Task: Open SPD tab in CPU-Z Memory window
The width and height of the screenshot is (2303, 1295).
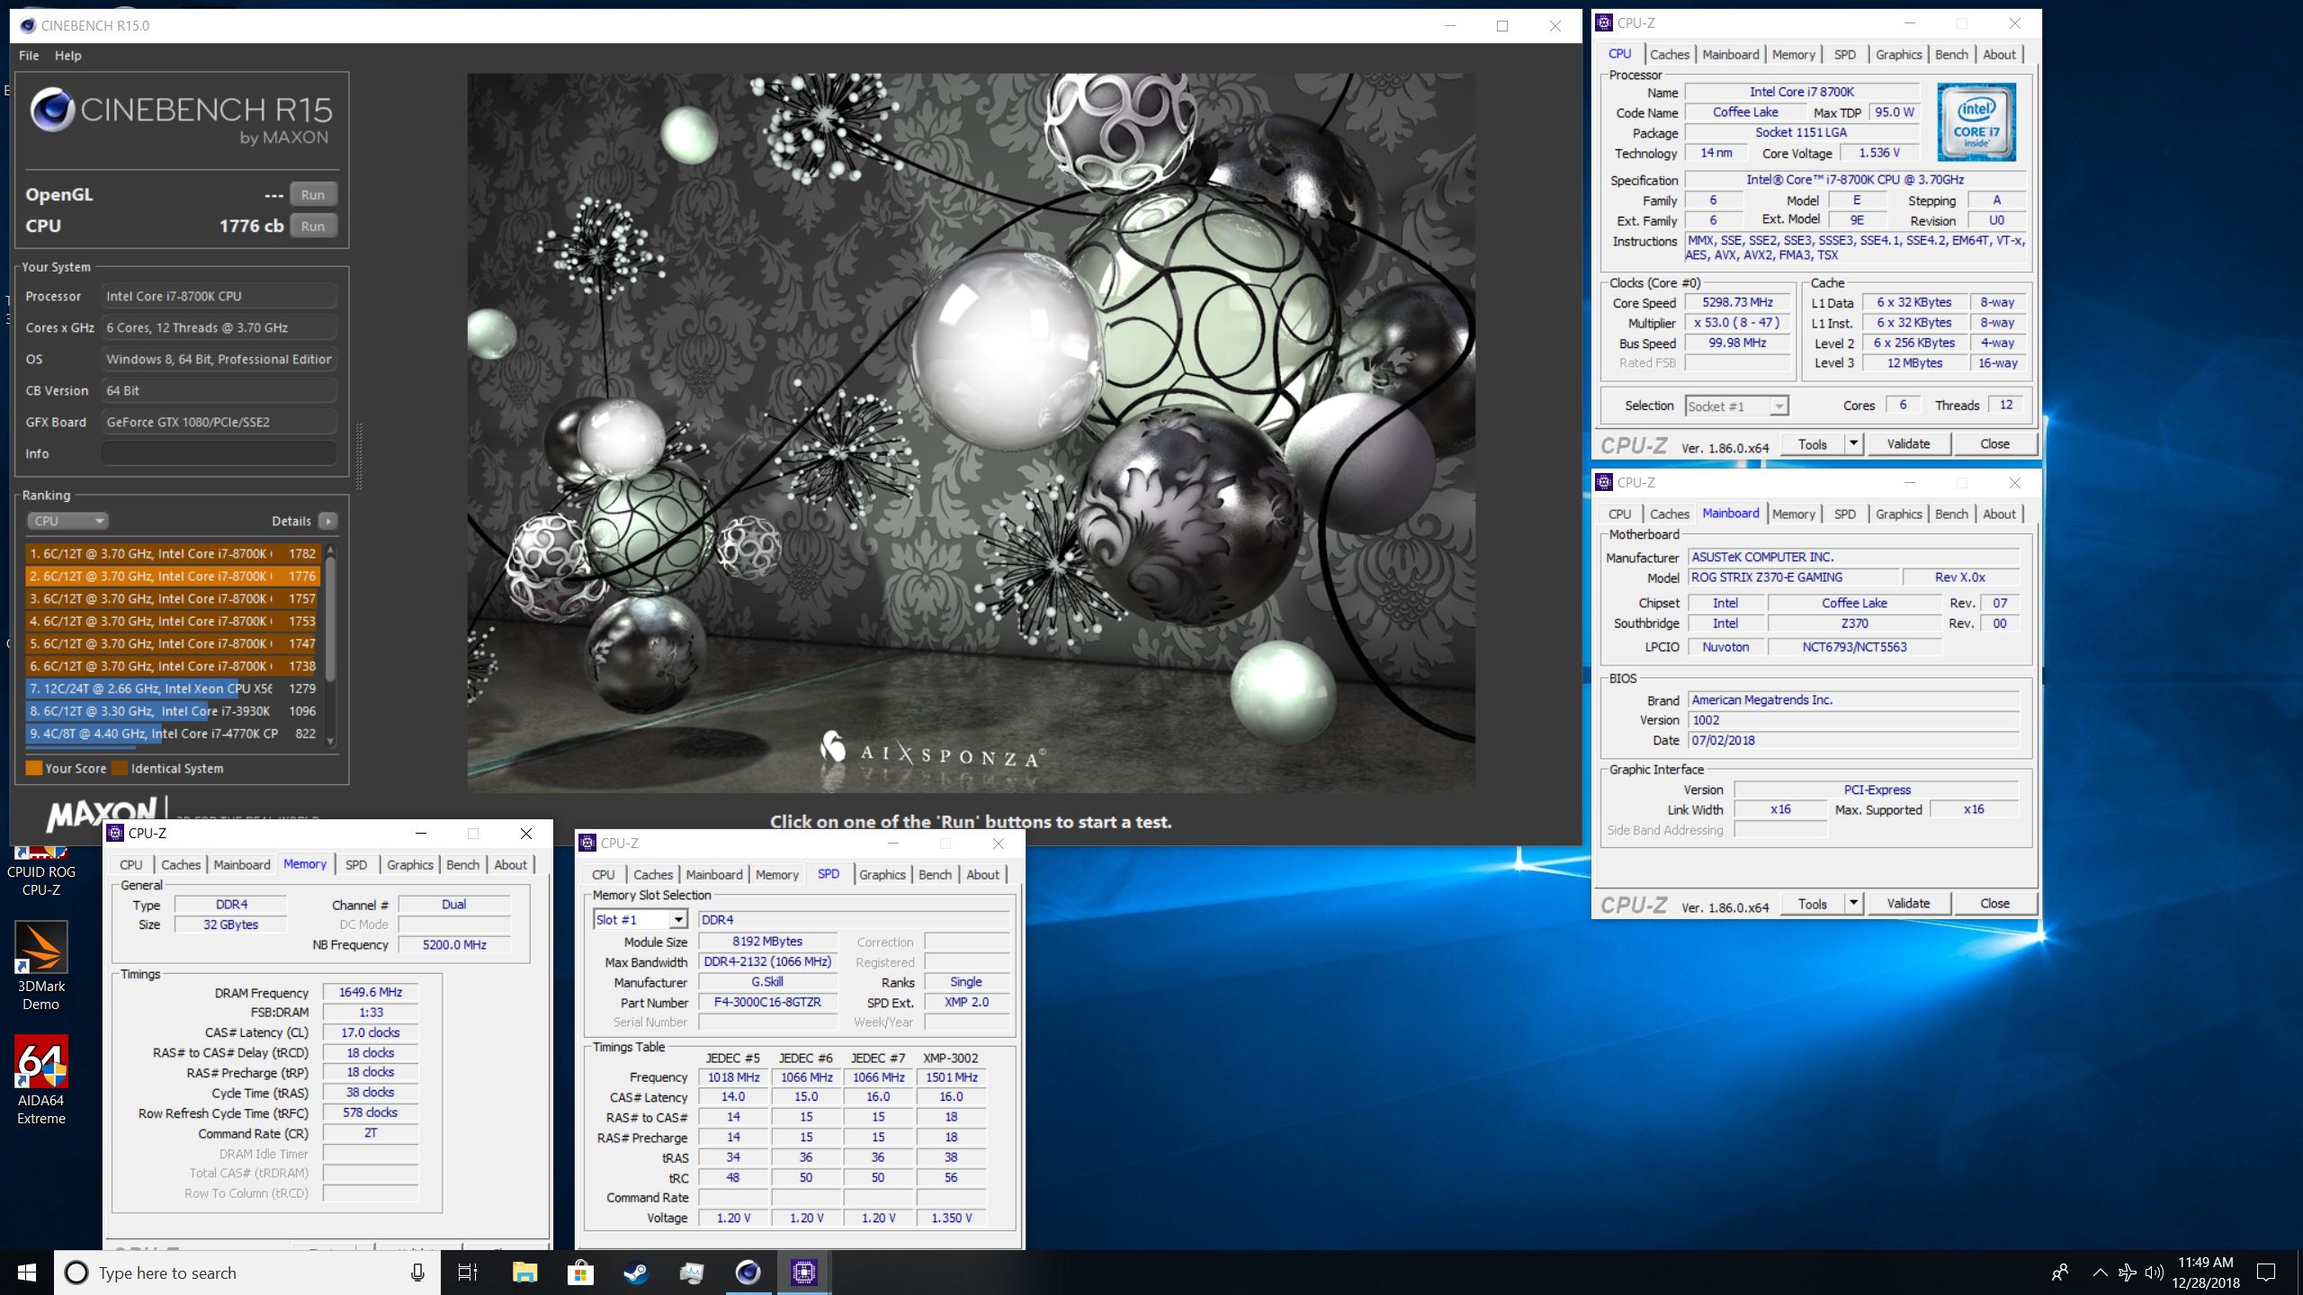Action: (x=356, y=864)
